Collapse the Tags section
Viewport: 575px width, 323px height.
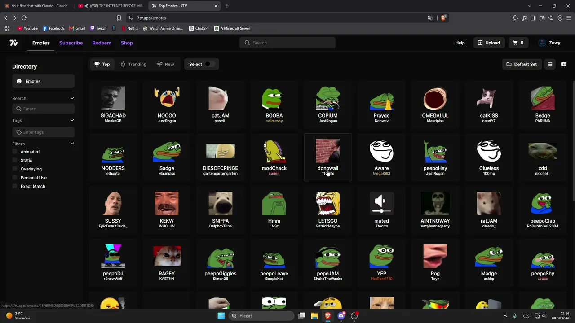tap(72, 120)
